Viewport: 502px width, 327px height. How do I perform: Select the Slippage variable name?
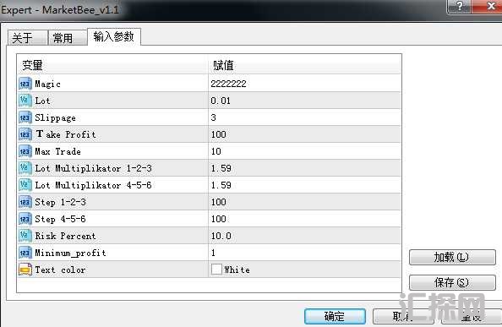[x=56, y=118]
